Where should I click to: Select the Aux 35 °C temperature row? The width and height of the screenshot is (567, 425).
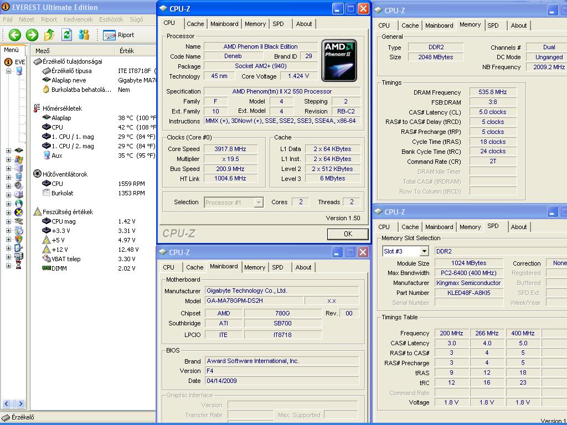[x=93, y=156]
